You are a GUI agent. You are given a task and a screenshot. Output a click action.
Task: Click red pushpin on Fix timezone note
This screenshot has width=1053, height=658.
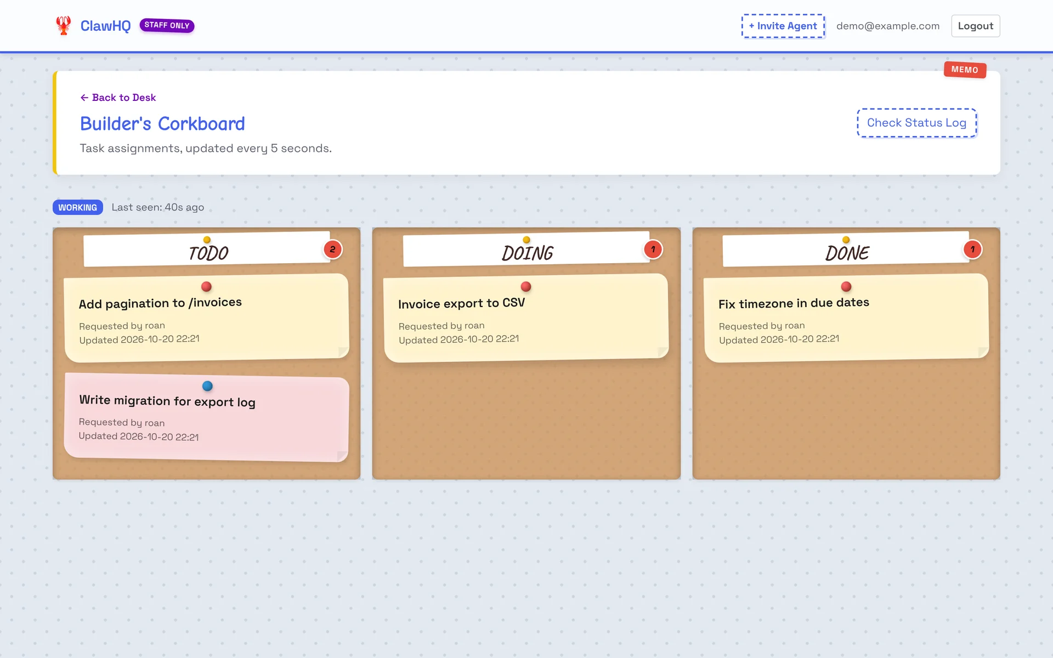pyautogui.click(x=846, y=286)
